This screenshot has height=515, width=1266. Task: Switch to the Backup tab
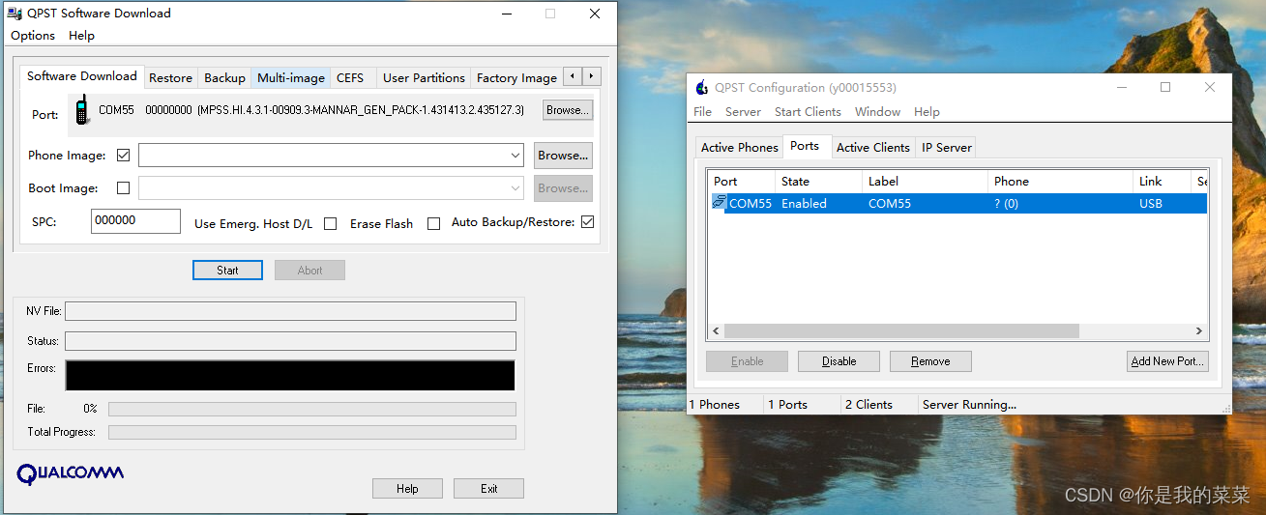pos(224,78)
